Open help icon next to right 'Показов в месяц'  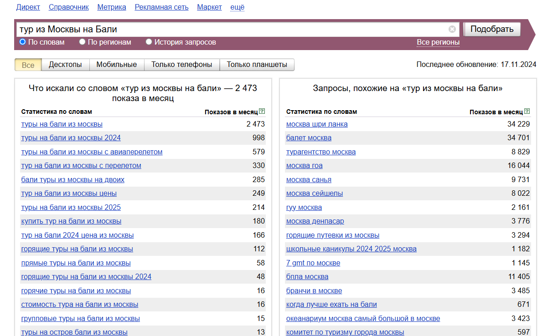tap(527, 112)
